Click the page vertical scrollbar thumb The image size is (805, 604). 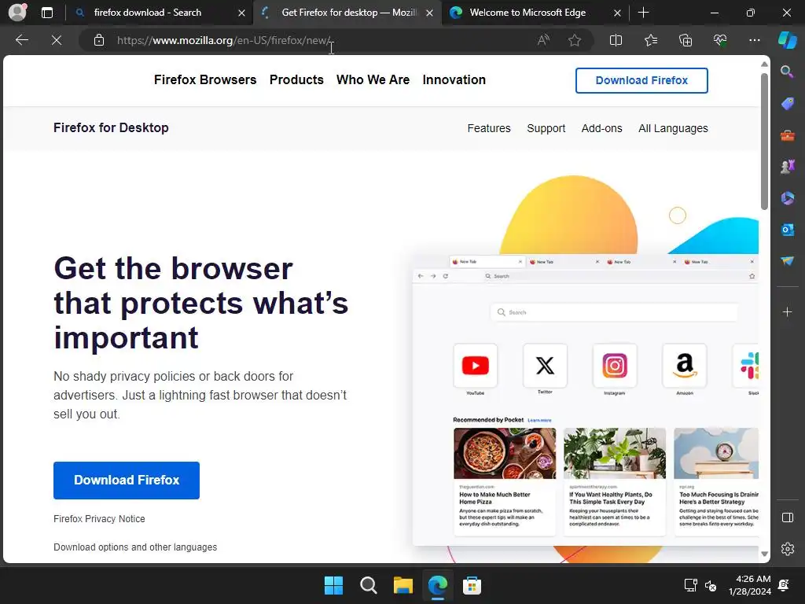[764, 142]
